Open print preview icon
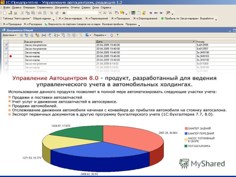This screenshot has height=177, width=236. coord(45,13)
